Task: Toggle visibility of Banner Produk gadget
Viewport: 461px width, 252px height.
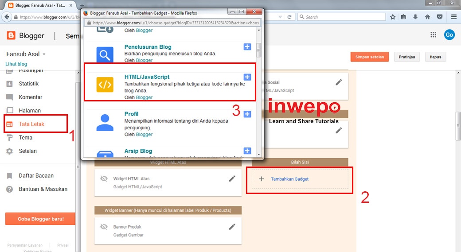Action: tap(104, 226)
